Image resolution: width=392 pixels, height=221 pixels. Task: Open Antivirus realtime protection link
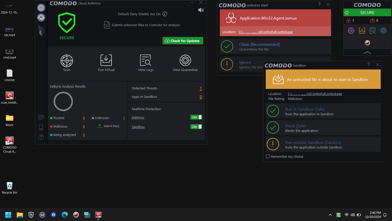[x=138, y=117]
